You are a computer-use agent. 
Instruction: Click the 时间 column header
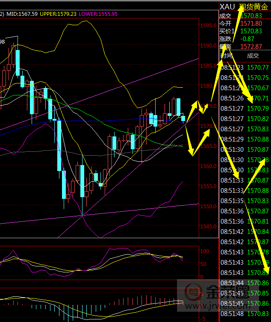pos(226,56)
